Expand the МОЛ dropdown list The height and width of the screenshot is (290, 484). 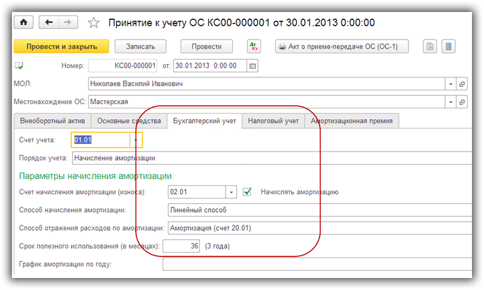tap(450, 84)
